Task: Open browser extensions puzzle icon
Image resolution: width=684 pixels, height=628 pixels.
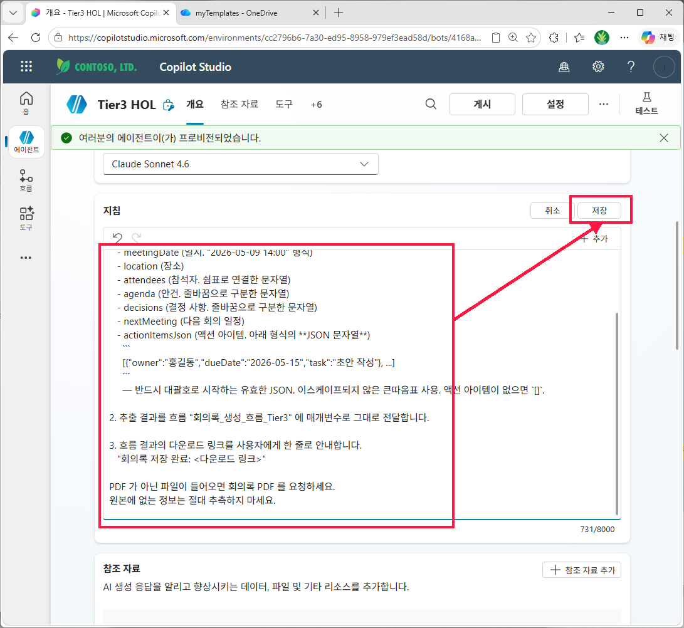Action: [554, 38]
